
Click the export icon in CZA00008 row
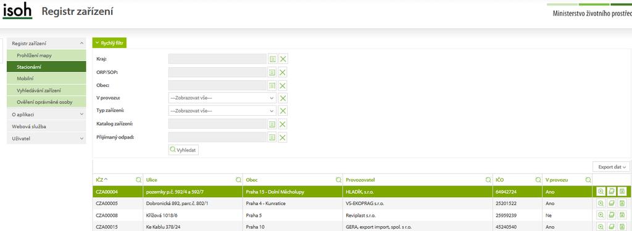[622, 216]
